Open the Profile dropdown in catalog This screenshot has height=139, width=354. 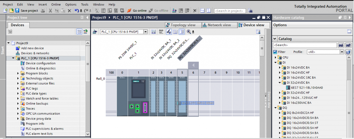(x=342, y=52)
